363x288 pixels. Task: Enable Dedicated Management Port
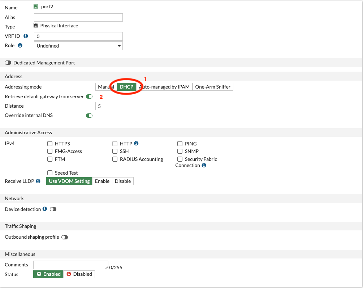[8, 62]
